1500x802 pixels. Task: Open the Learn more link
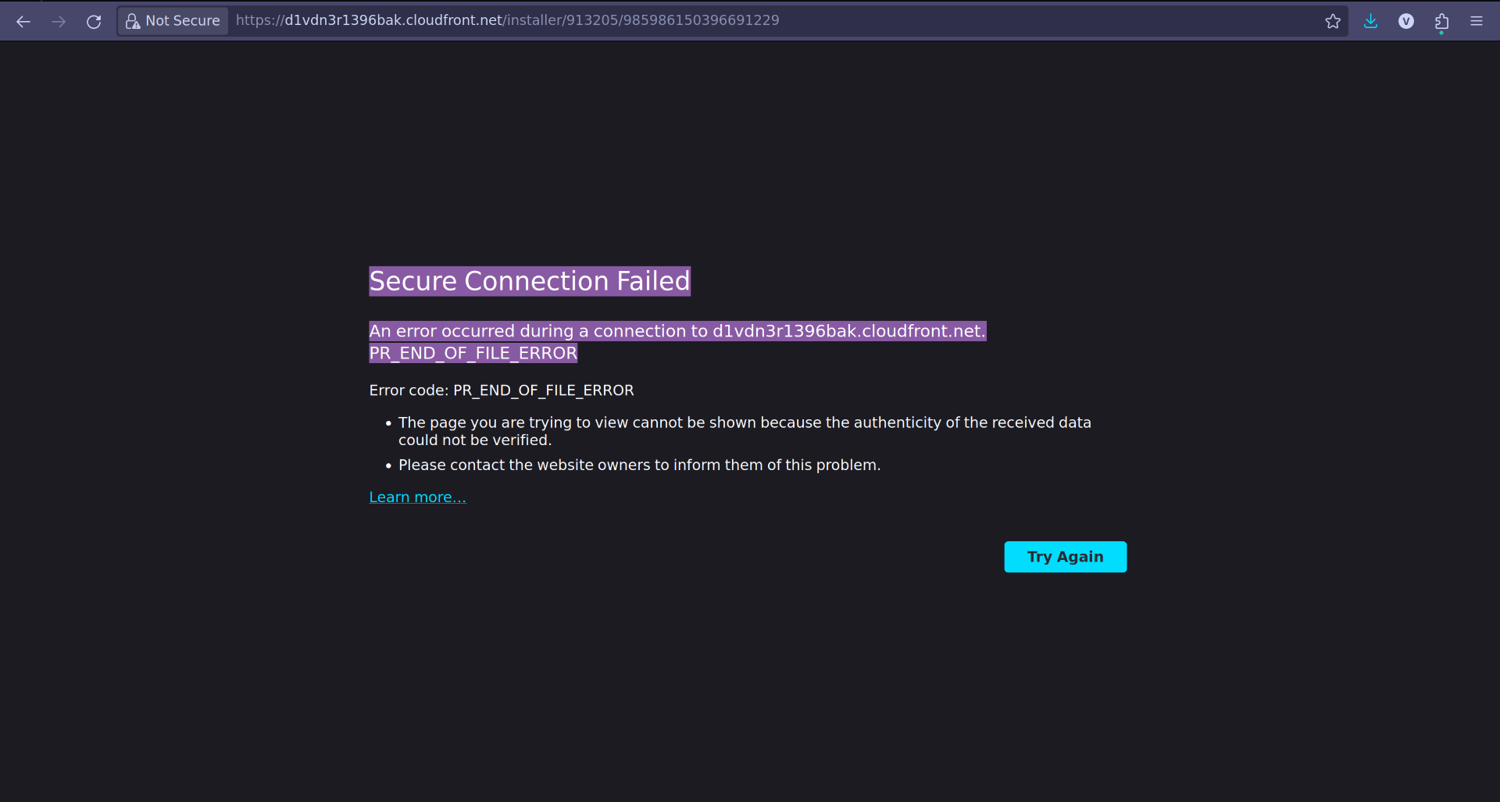pos(417,497)
